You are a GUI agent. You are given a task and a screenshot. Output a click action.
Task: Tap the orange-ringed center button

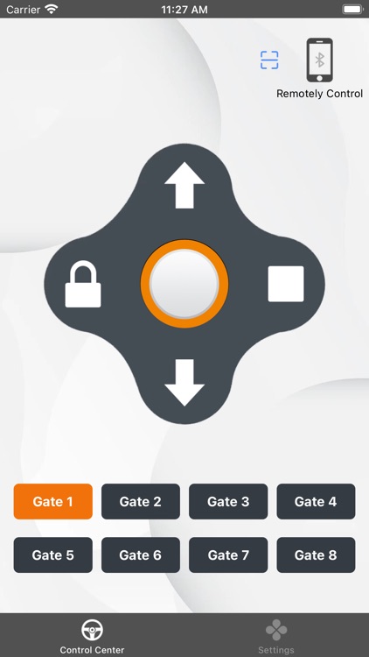tap(184, 284)
